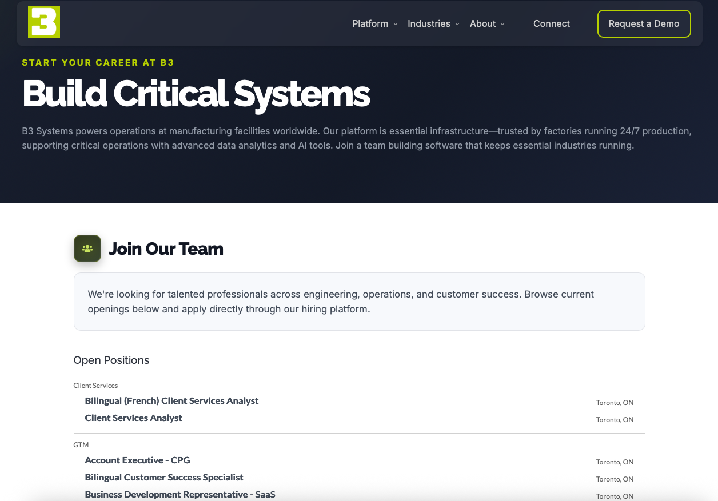Open the Client Services Analyst job listing
The image size is (718, 501).
(x=134, y=418)
